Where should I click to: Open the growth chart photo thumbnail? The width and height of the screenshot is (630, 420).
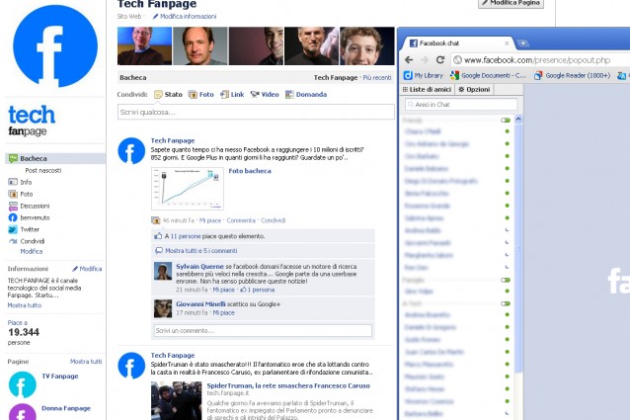188,189
